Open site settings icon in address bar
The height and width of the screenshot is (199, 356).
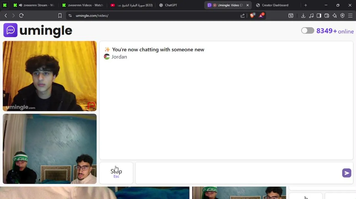(x=70, y=16)
